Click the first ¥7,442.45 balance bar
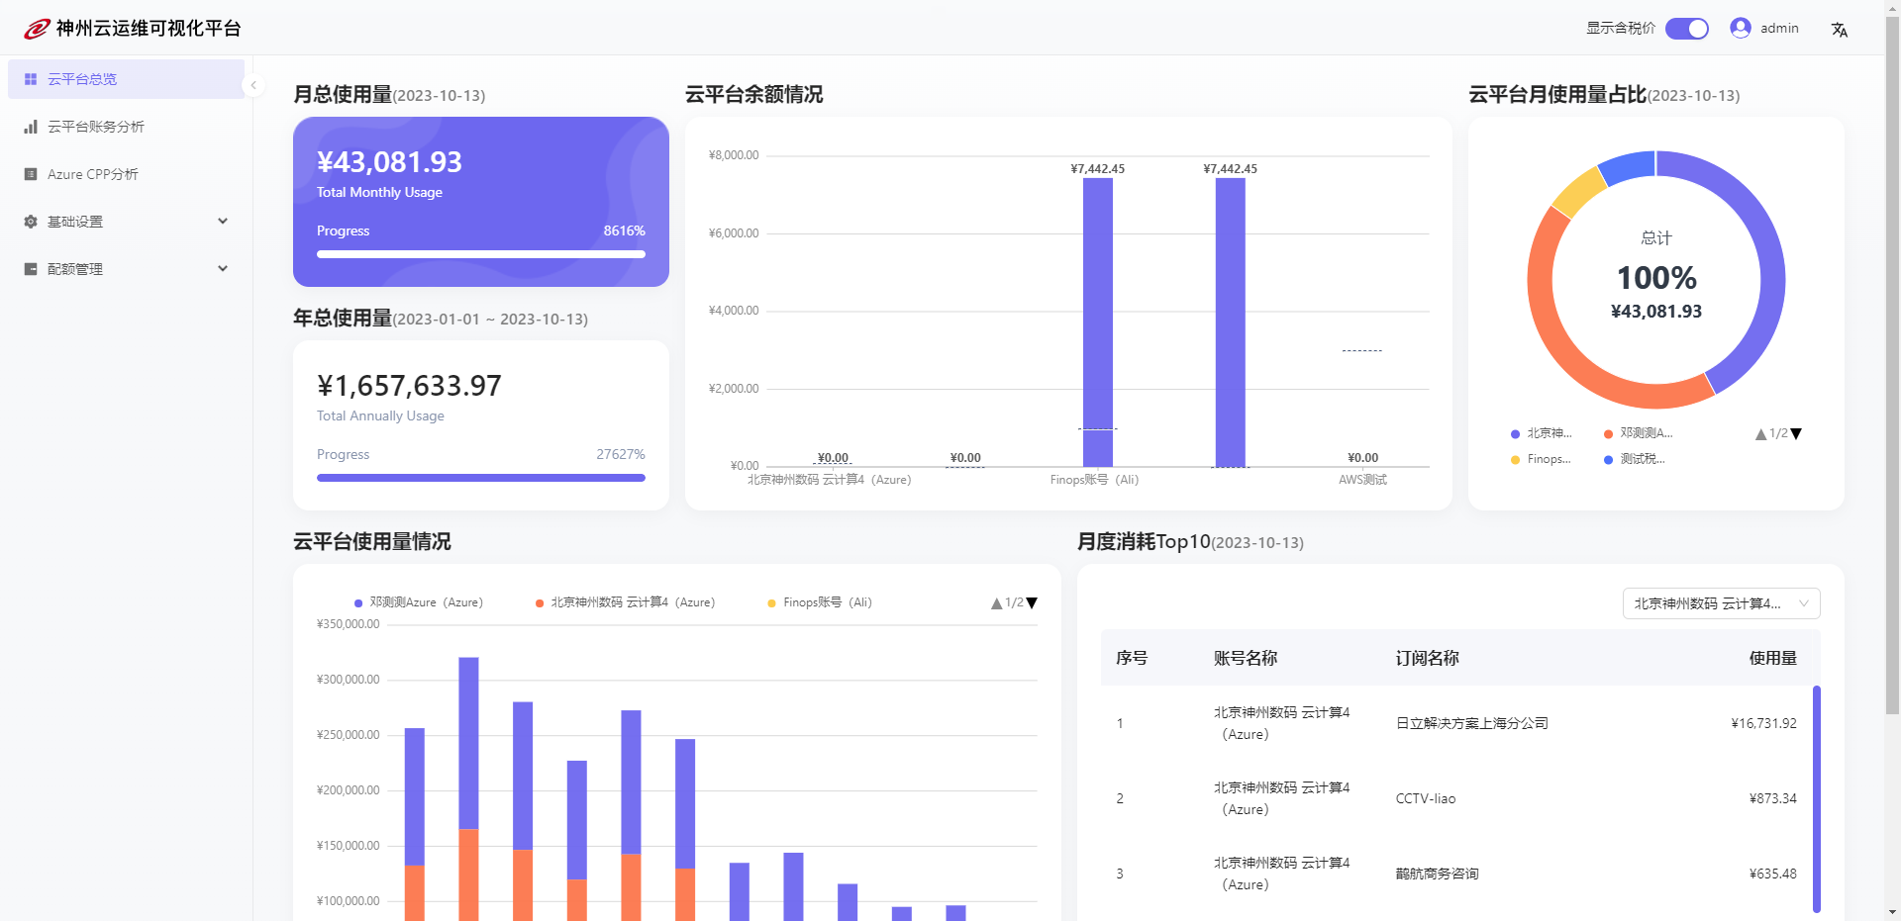Image resolution: width=1901 pixels, height=921 pixels. tap(1098, 322)
